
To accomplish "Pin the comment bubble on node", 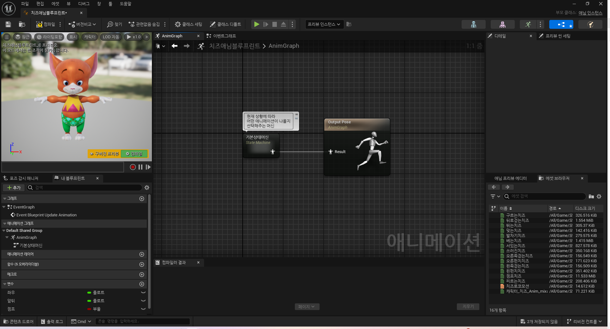I will coord(296,115).
